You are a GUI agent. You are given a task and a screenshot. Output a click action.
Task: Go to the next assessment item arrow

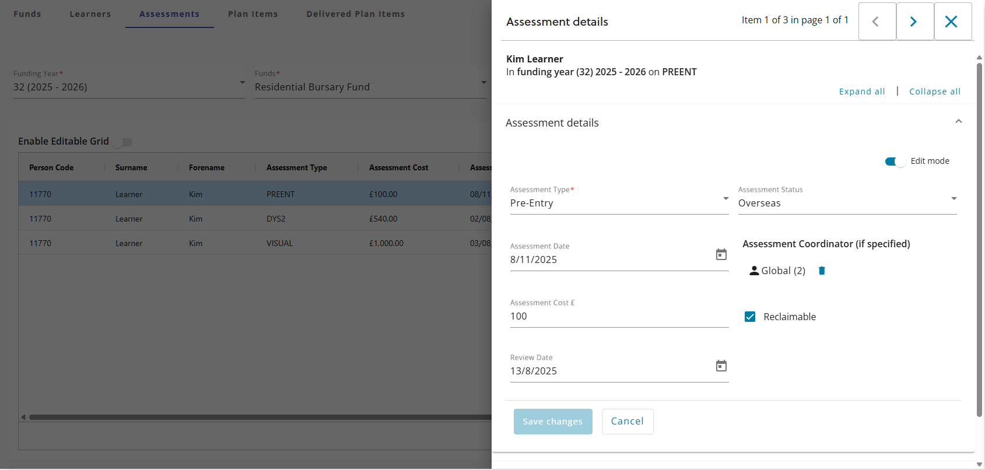click(914, 22)
